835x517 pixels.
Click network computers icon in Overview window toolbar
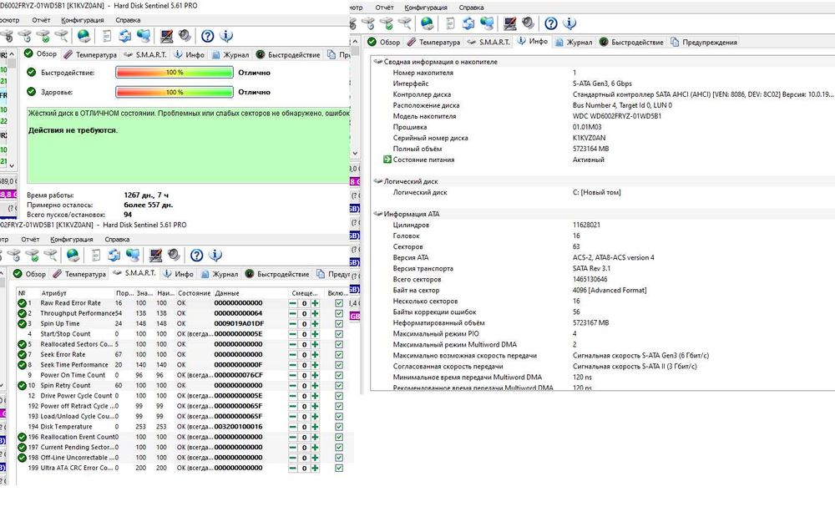[144, 36]
